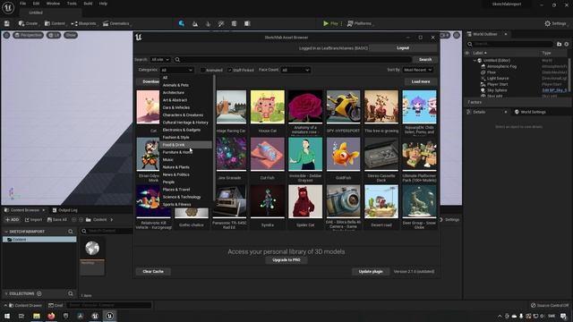Click Content Browser history forward arrow
The image size is (573, 322).
tap(81, 220)
